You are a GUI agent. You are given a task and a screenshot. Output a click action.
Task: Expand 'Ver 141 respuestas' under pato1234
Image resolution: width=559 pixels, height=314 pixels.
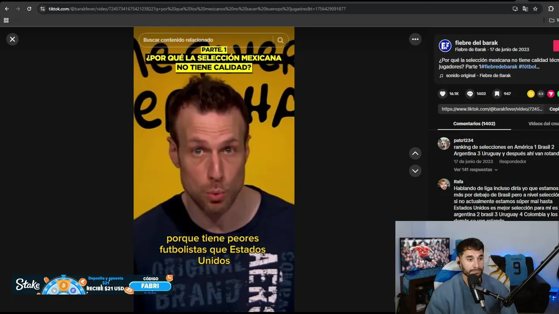point(476,170)
